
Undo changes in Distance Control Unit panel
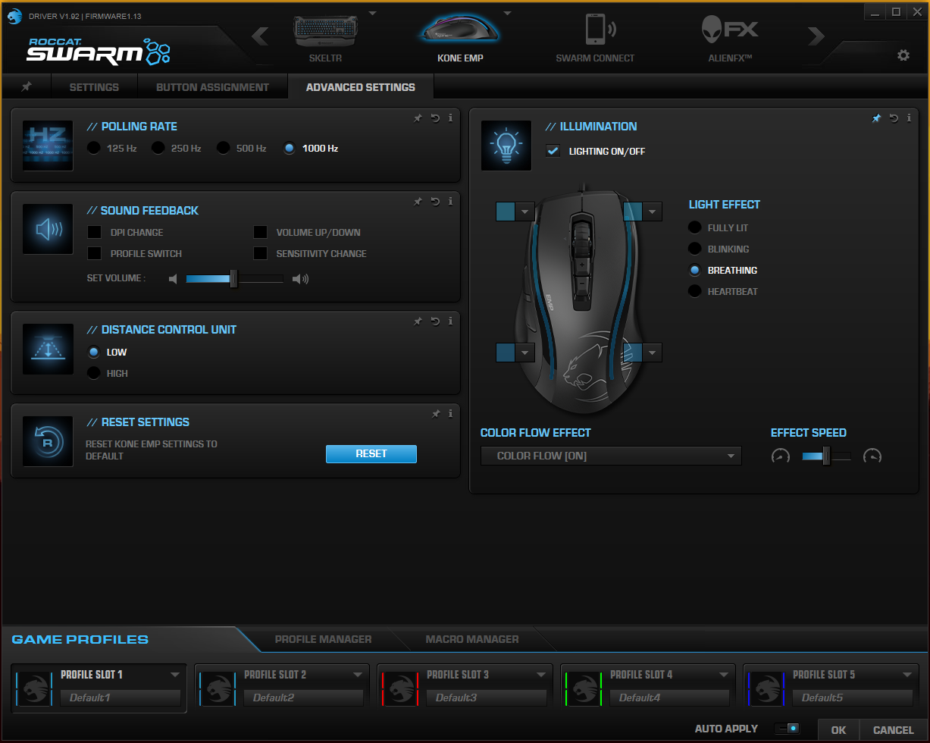coord(435,321)
